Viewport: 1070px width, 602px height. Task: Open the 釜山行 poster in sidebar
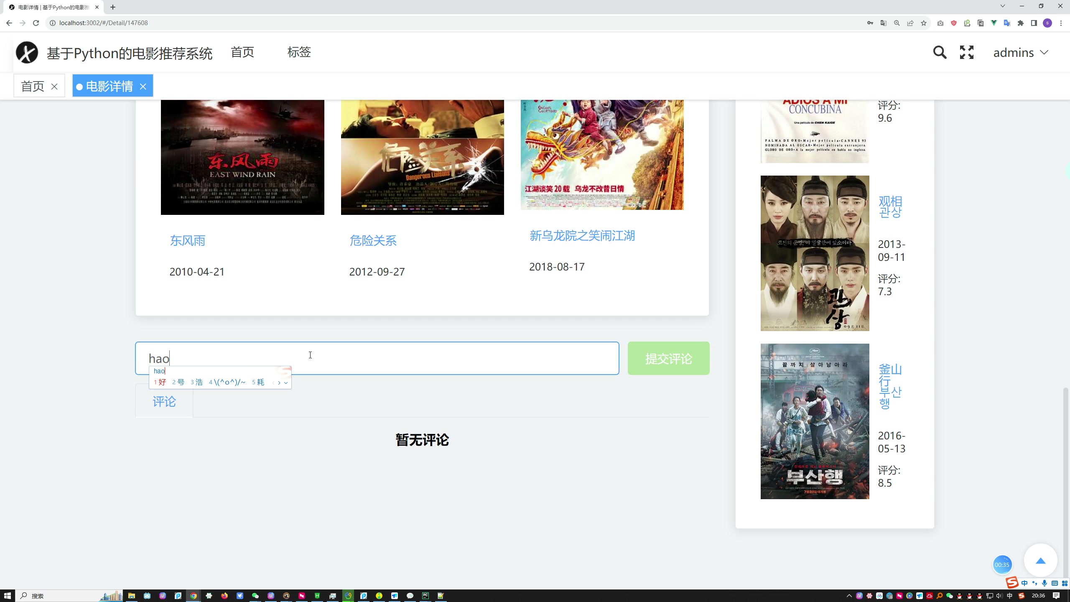pos(815,421)
